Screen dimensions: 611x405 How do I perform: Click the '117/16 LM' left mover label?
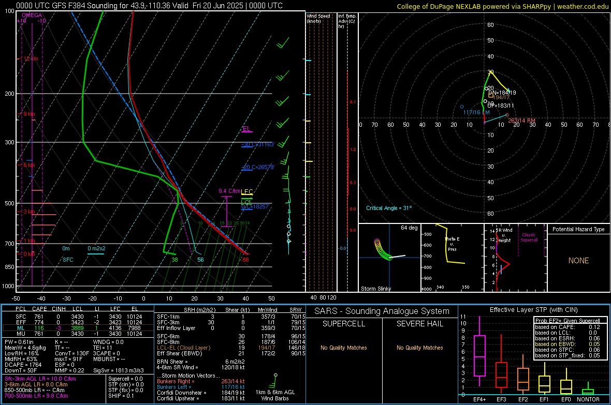coord(476,112)
